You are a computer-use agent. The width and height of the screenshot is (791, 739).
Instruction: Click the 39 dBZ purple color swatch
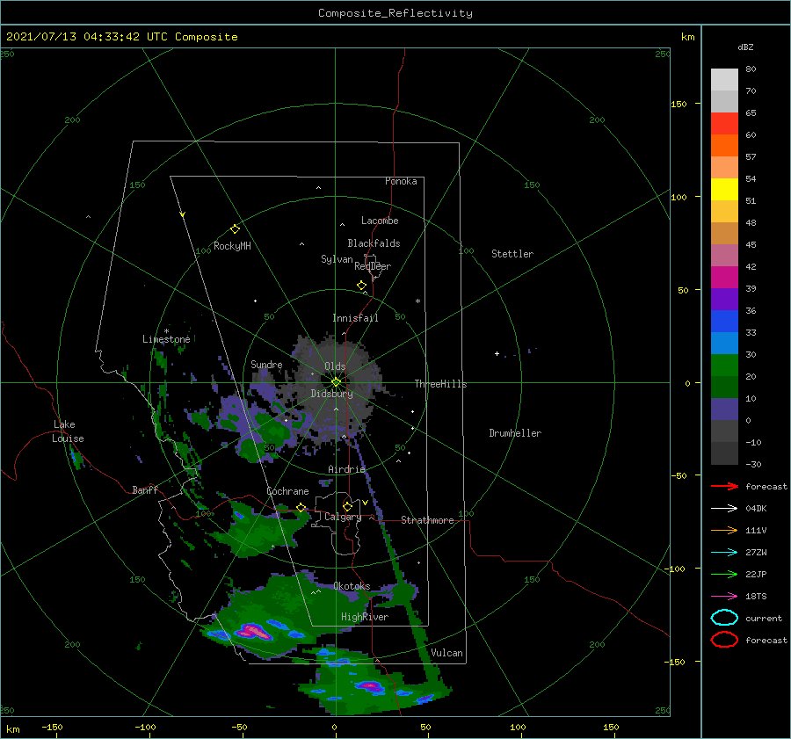[724, 299]
